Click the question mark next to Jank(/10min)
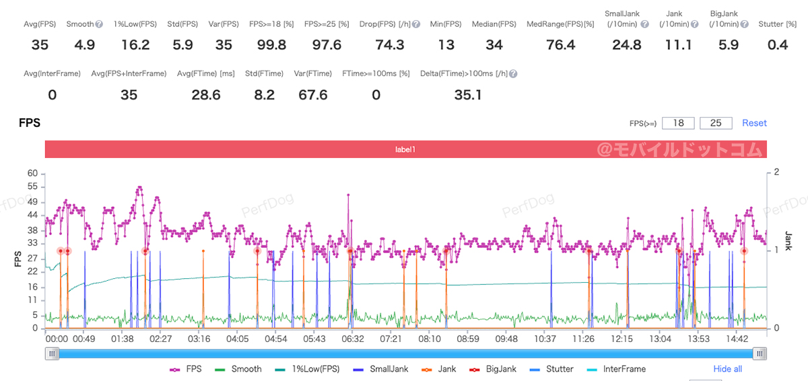Viewport: 808px width, 381px height. point(694,24)
